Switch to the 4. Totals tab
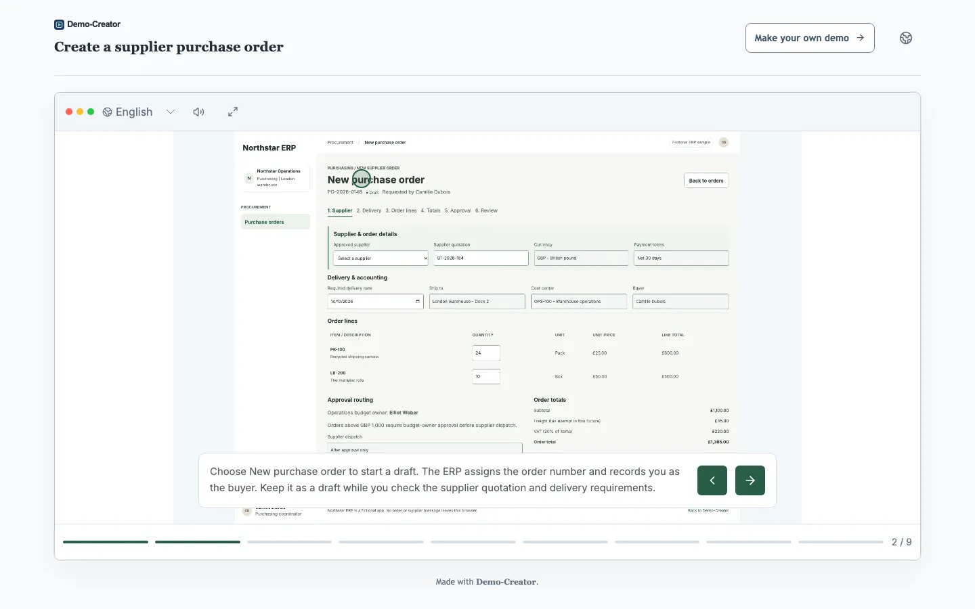975x609 pixels. click(x=431, y=210)
